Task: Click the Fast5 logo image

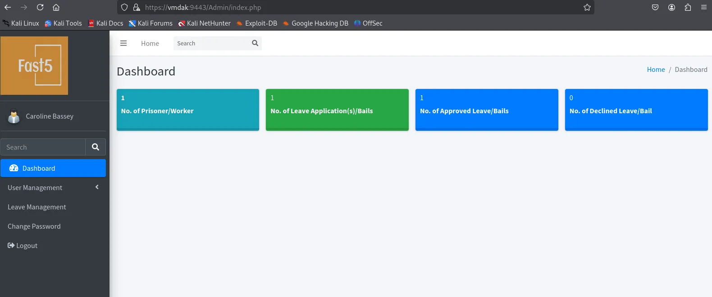Action: (34, 66)
